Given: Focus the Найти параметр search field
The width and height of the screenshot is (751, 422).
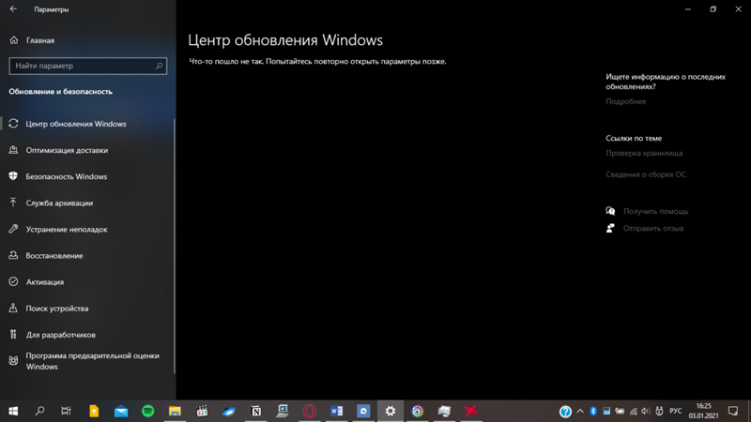Looking at the screenshot, I should (x=87, y=66).
